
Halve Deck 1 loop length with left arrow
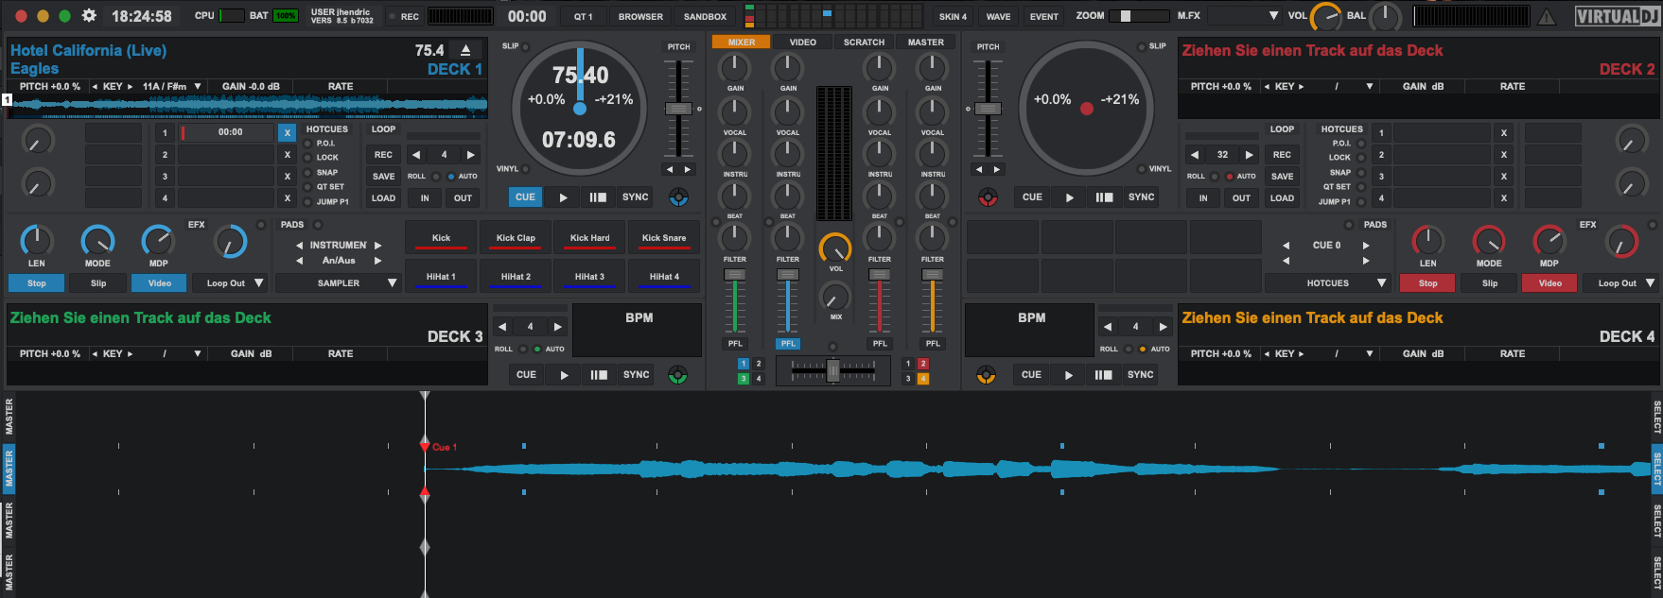[416, 155]
